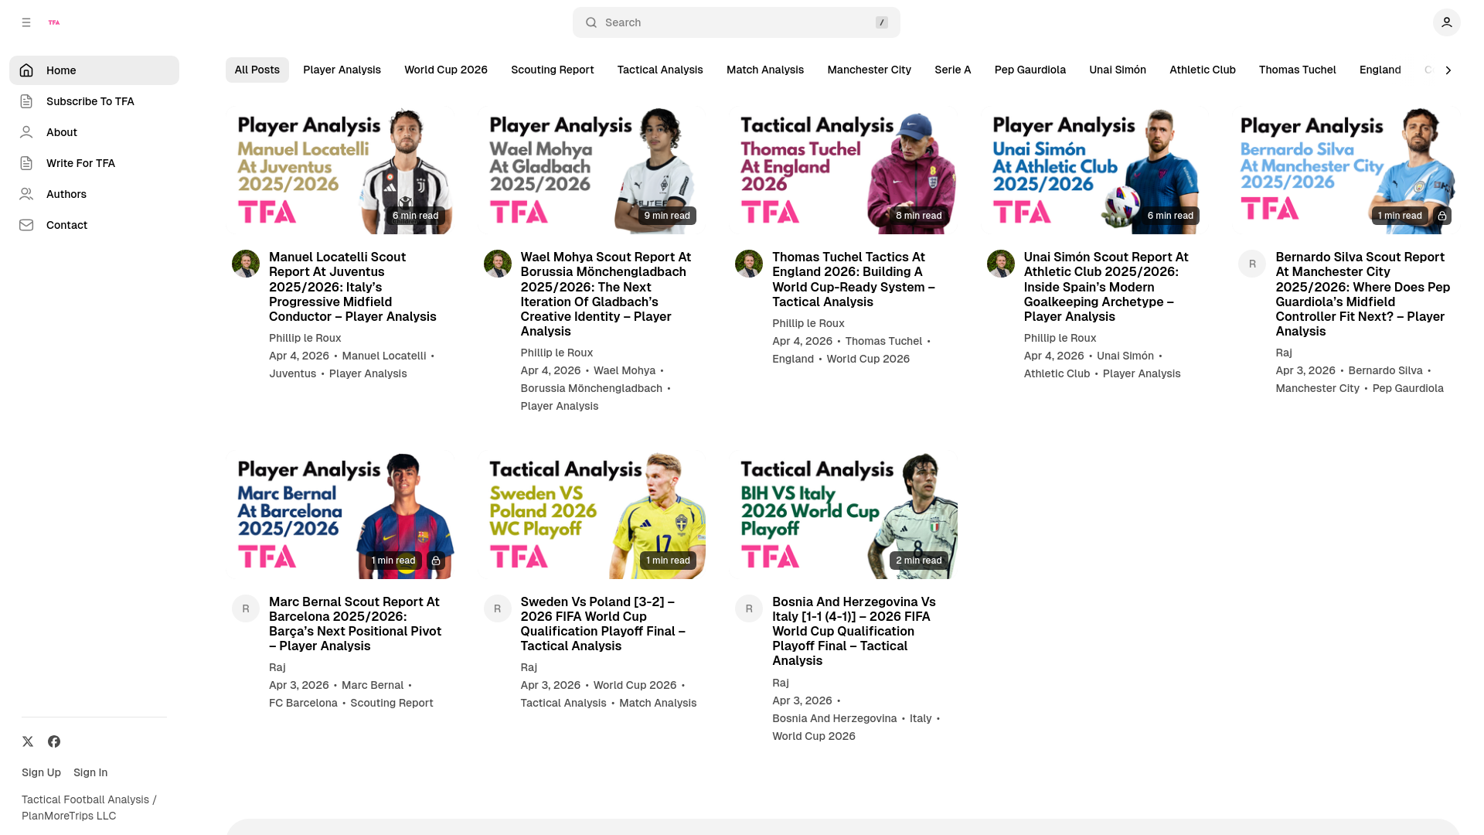Select the Scouting Report tab
The height and width of the screenshot is (835, 1484).
pos(553,70)
